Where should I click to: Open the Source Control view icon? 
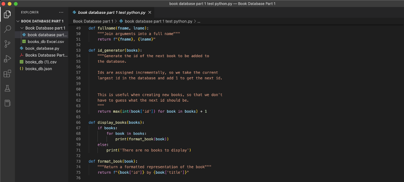pos(7,44)
